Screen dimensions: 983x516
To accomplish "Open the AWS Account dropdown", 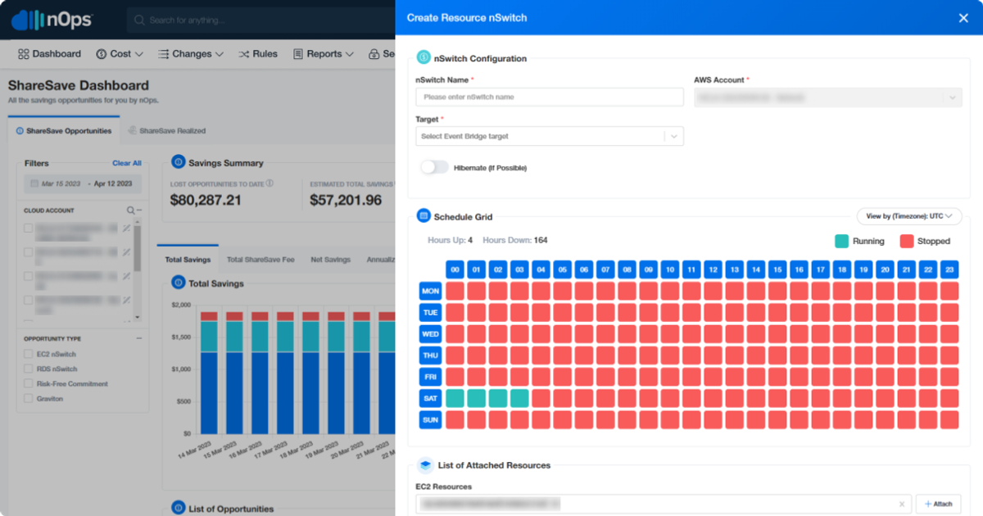I will (x=828, y=97).
